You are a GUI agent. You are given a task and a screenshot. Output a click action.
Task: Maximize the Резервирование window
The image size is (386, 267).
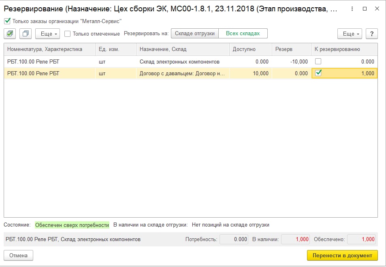coord(365,9)
